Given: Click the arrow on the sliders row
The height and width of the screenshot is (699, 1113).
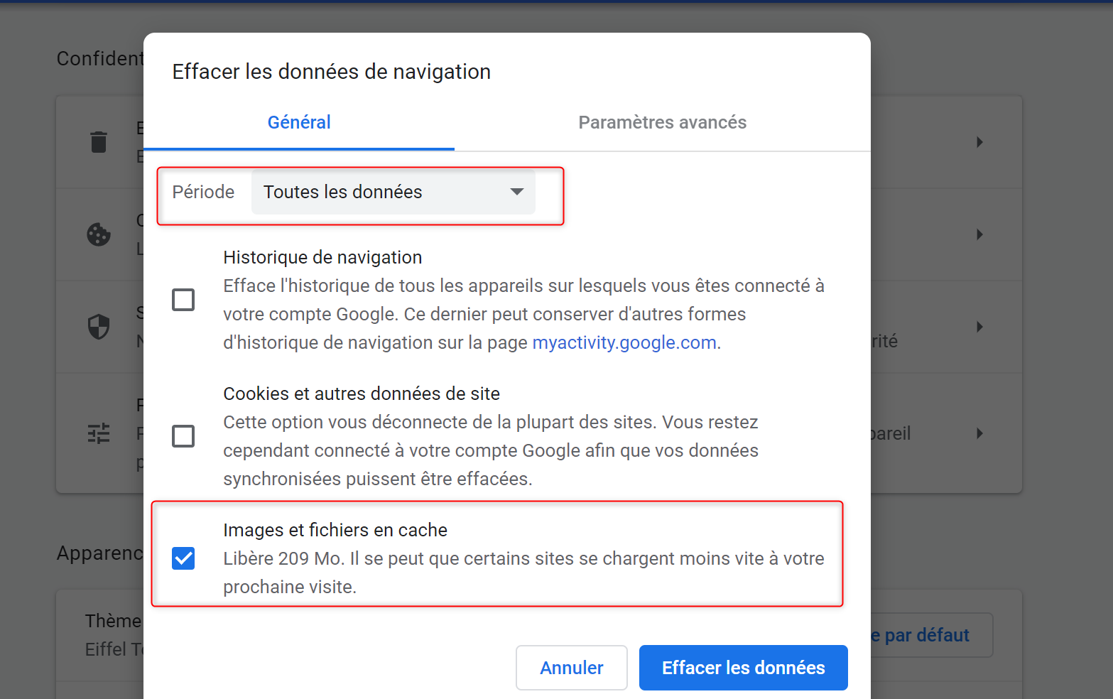Looking at the screenshot, I should [979, 433].
